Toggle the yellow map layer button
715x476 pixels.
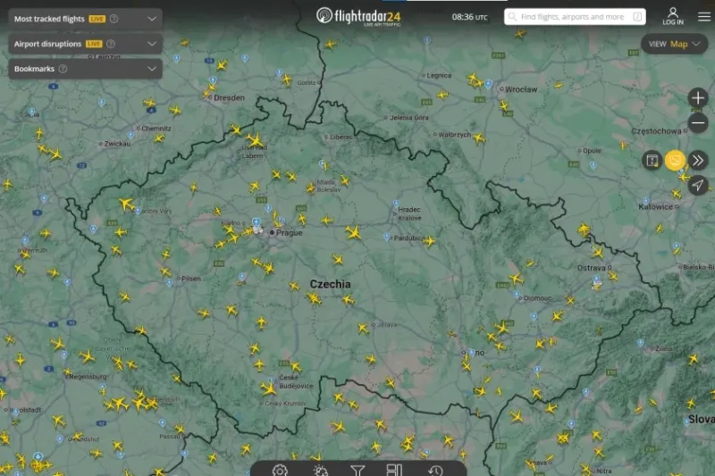coord(675,161)
